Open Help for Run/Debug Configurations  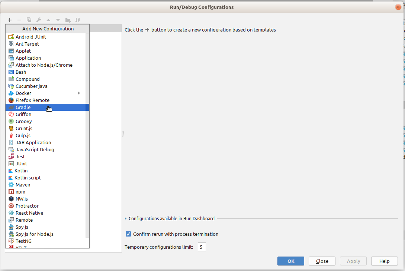[384, 261]
